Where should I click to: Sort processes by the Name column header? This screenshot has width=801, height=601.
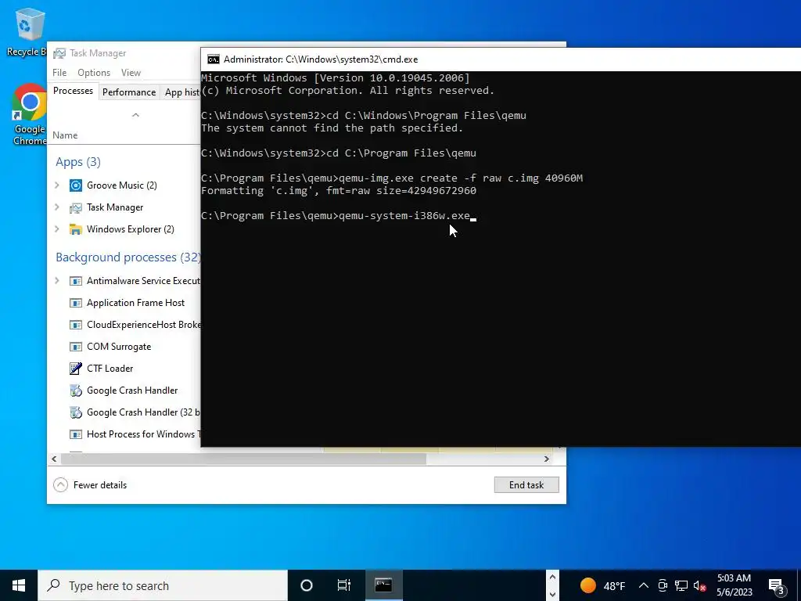[x=65, y=135]
